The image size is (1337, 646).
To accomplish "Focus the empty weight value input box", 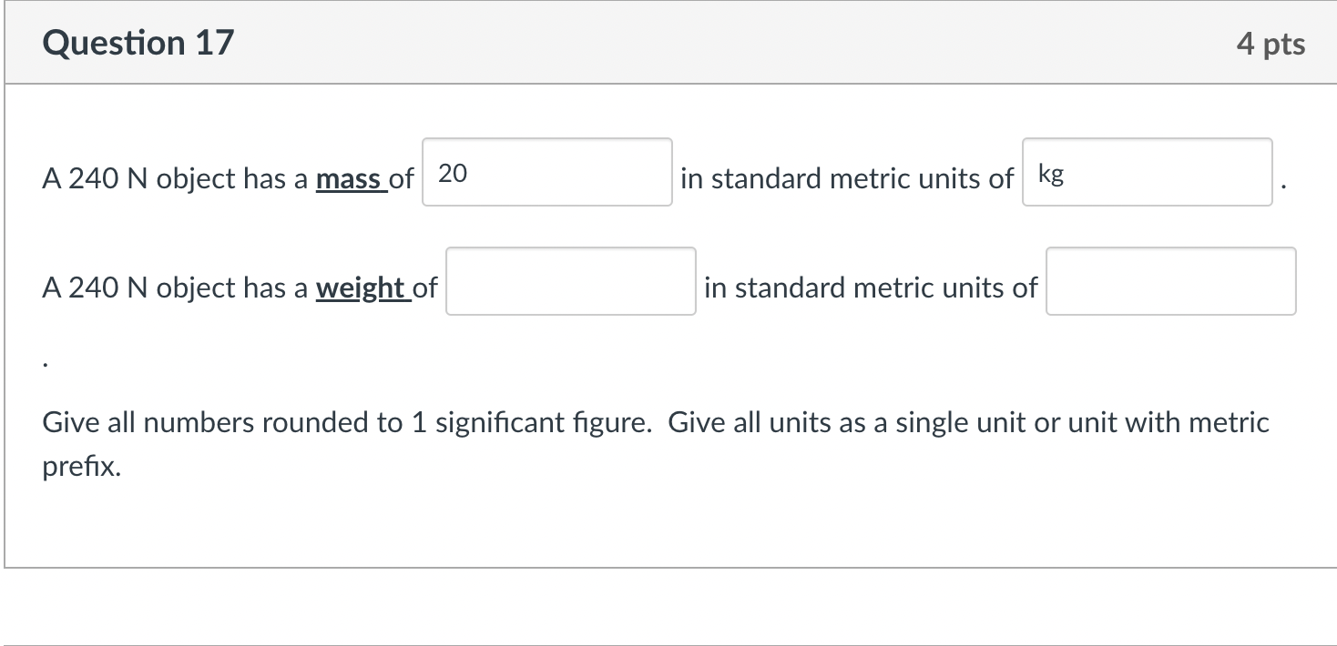I will pyautogui.click(x=570, y=281).
